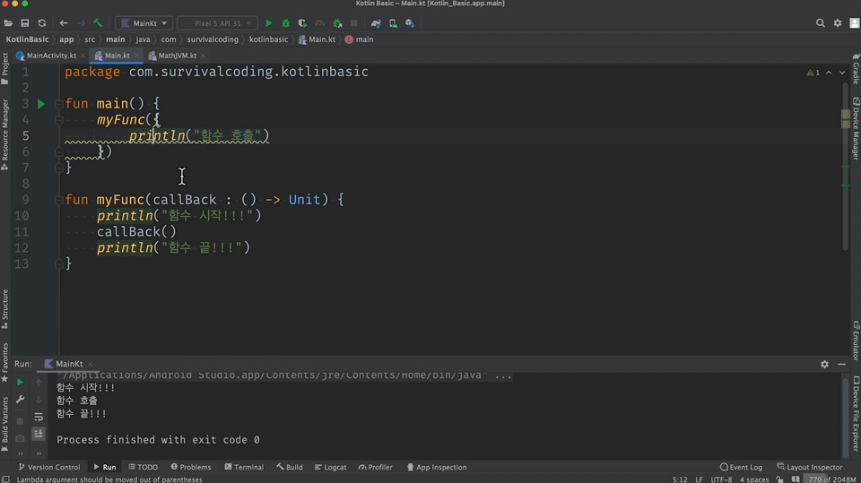Click the Debug bug icon in toolbar
Image resolution: width=861 pixels, height=483 pixels.
286,22
